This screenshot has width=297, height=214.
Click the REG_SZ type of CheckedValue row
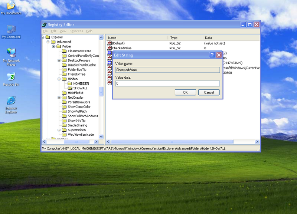coord(175,48)
